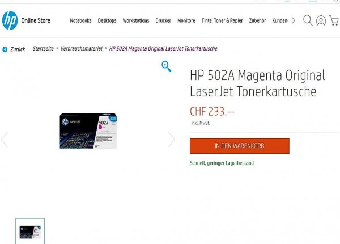The height and width of the screenshot is (244, 340).
Task: Expand more navigation categories chevron
Action: (x=294, y=20)
